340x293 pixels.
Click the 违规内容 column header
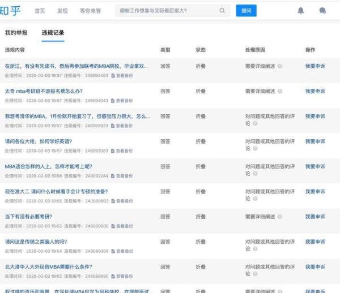[x=15, y=50]
